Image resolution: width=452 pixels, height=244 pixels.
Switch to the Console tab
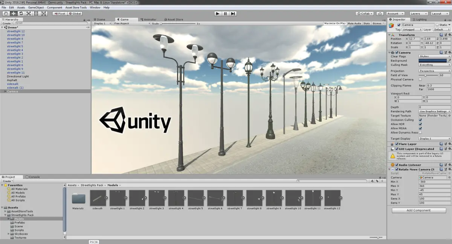click(x=33, y=177)
